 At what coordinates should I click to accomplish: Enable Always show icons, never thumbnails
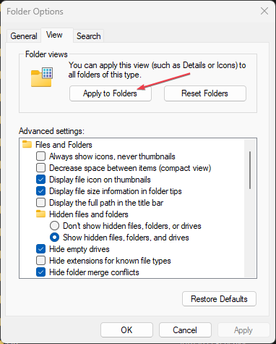40,156
